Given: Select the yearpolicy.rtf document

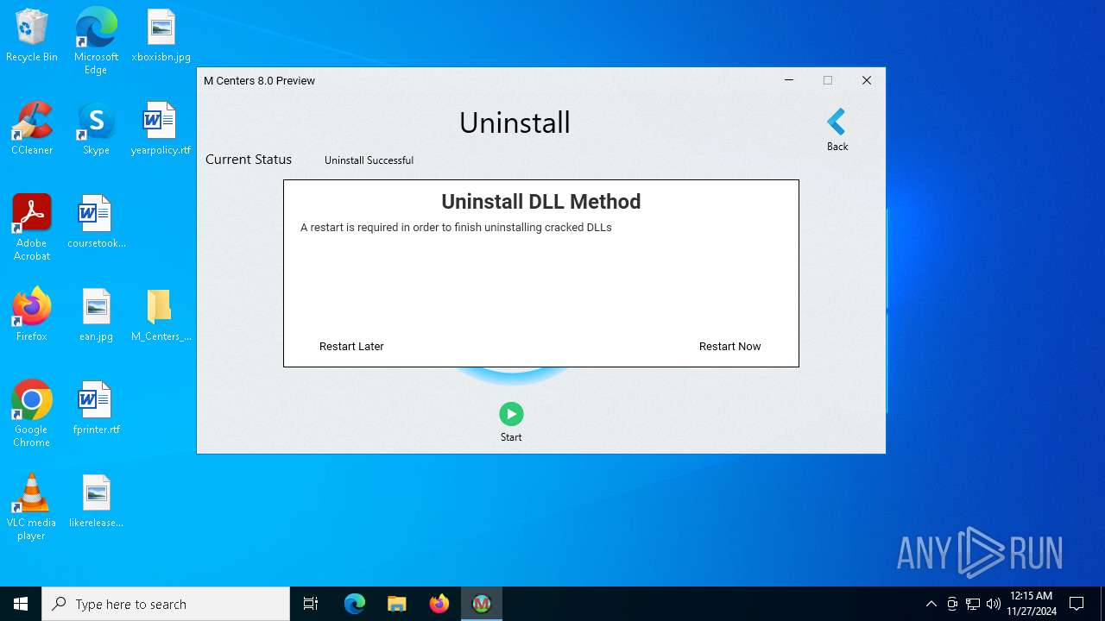Looking at the screenshot, I should (161, 129).
